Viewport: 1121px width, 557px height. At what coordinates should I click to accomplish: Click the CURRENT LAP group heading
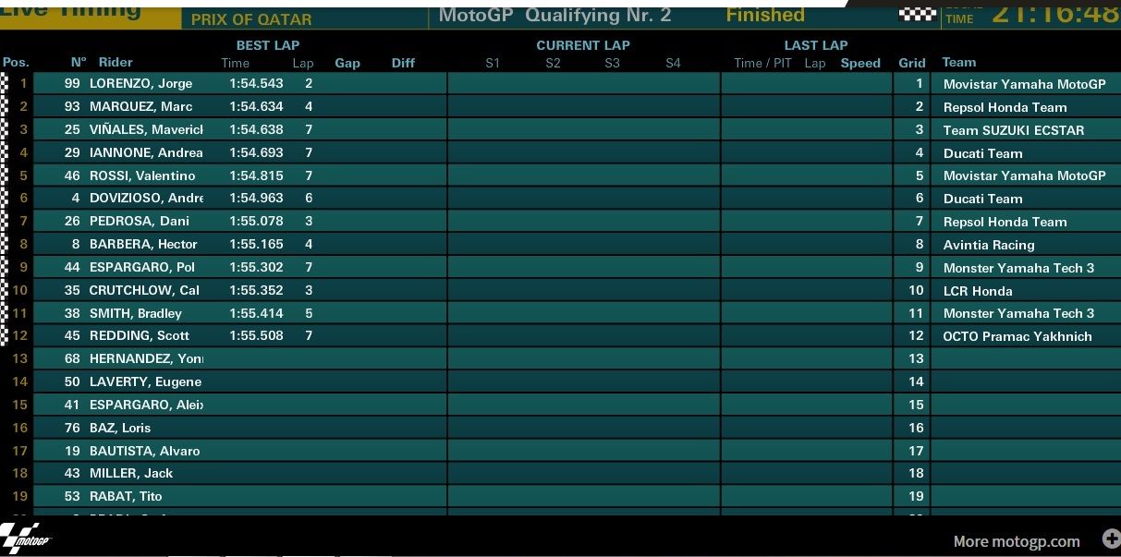[583, 45]
